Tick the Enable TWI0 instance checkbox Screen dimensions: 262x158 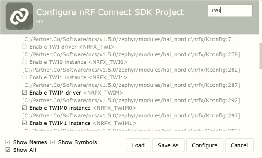pyautogui.click(x=24, y=62)
